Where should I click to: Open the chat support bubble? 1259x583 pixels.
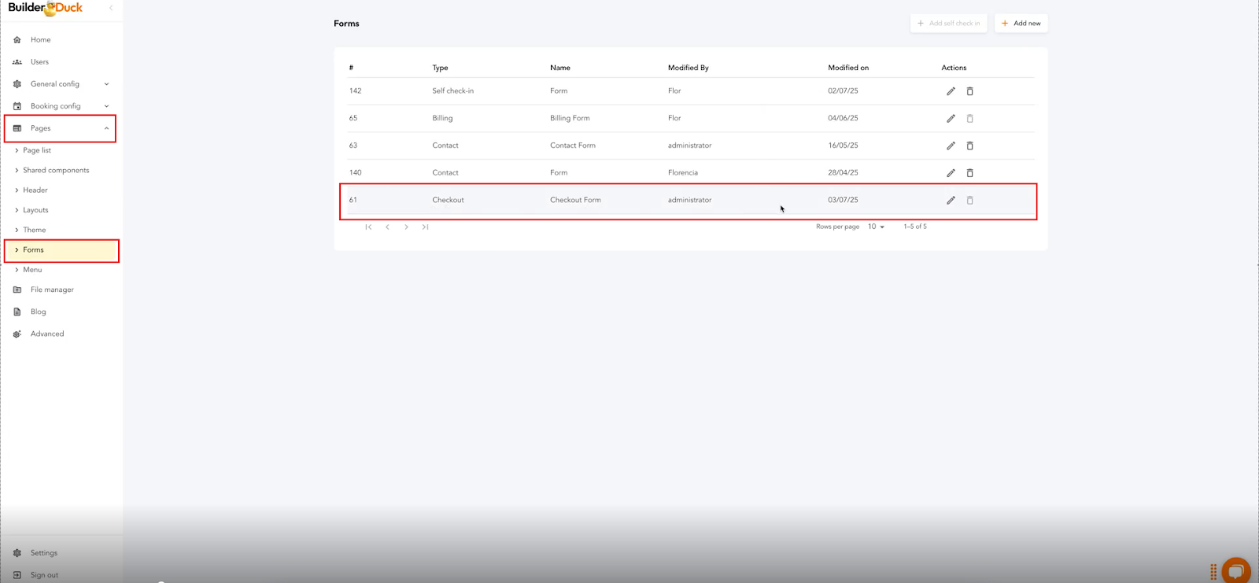1235,570
